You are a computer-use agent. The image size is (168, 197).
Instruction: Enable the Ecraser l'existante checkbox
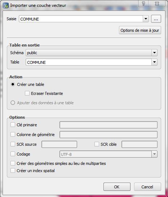(x=27, y=93)
